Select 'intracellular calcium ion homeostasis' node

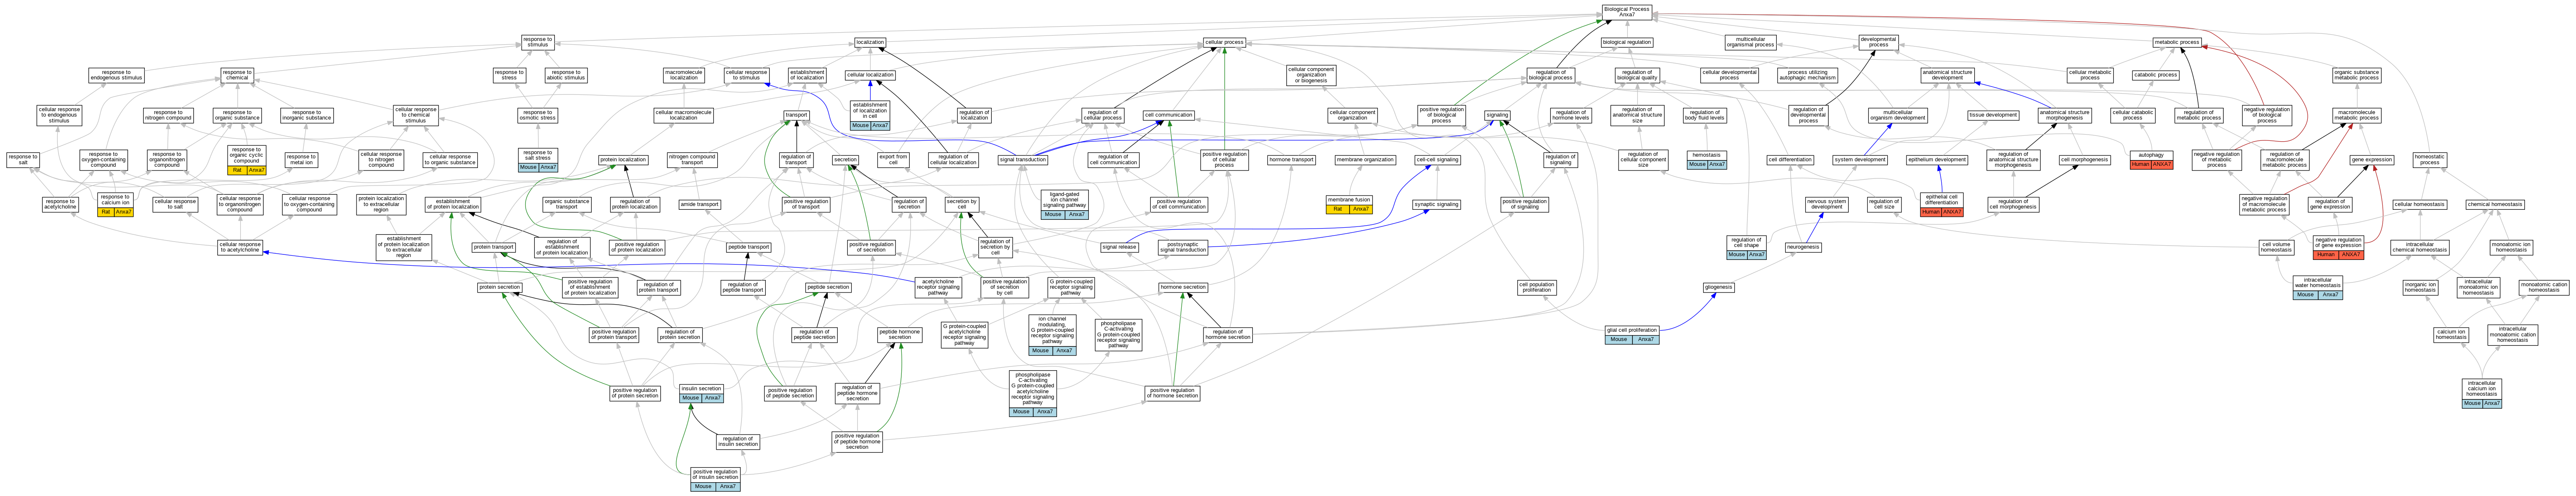[x=2482, y=388]
